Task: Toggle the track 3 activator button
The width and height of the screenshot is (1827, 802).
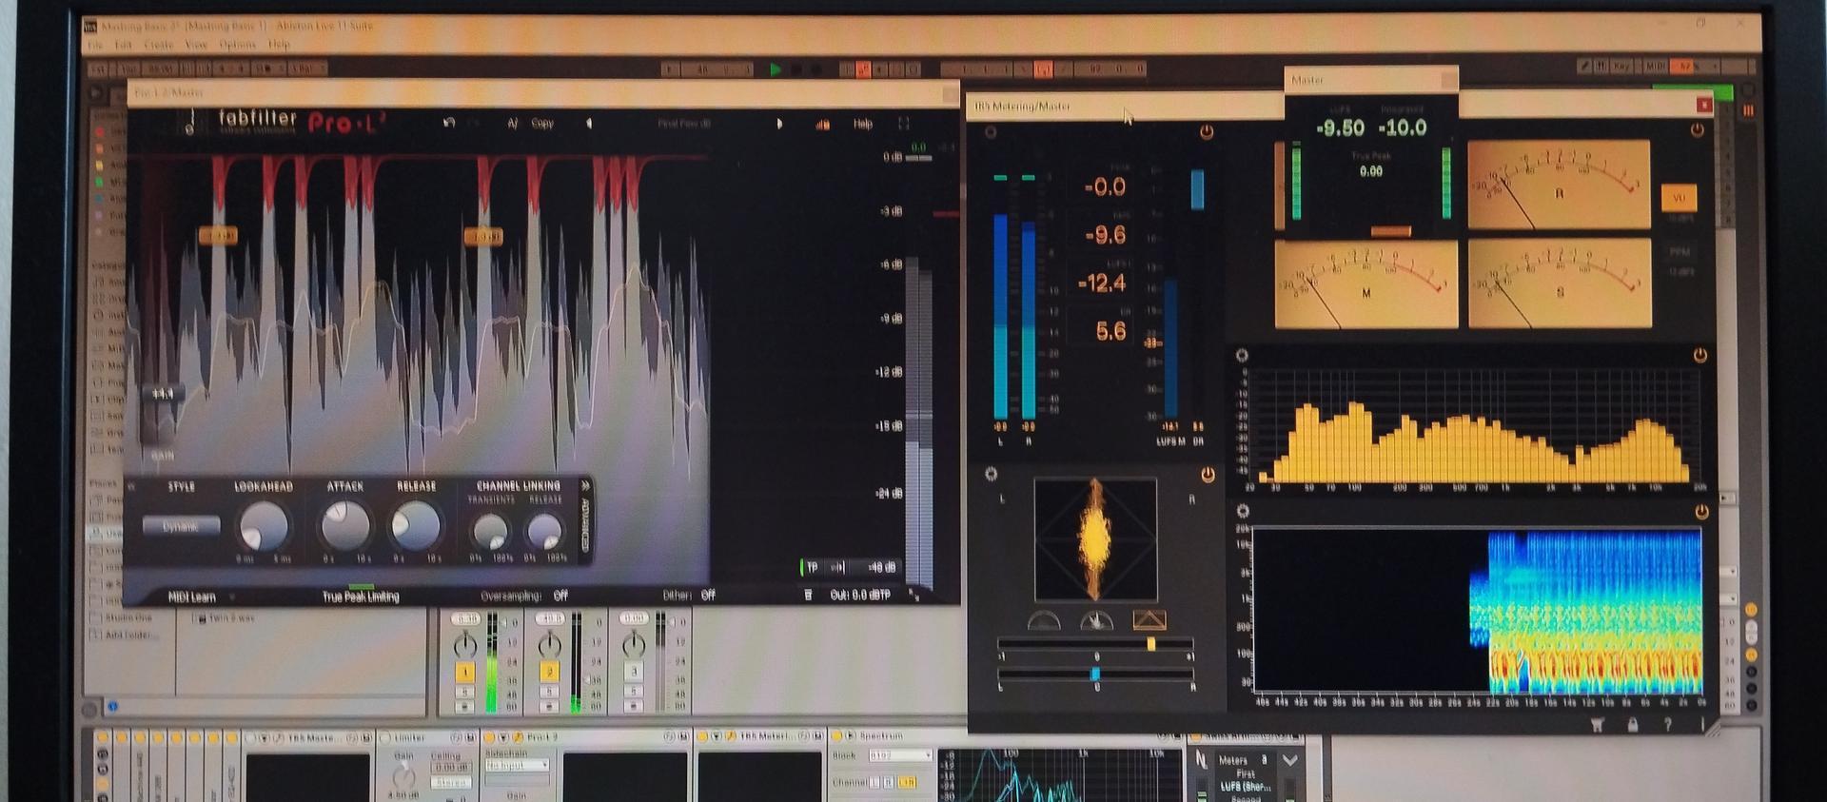Action: point(633,672)
